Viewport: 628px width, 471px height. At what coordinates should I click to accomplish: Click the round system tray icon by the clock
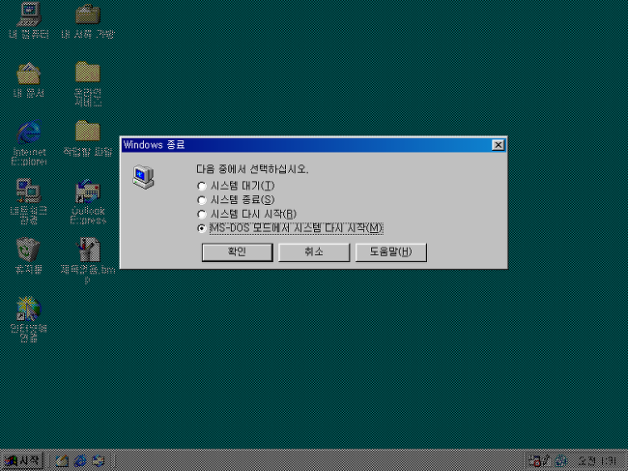point(560,461)
